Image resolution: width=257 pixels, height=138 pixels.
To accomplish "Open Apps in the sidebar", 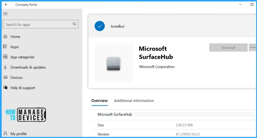I will [x=14, y=47].
